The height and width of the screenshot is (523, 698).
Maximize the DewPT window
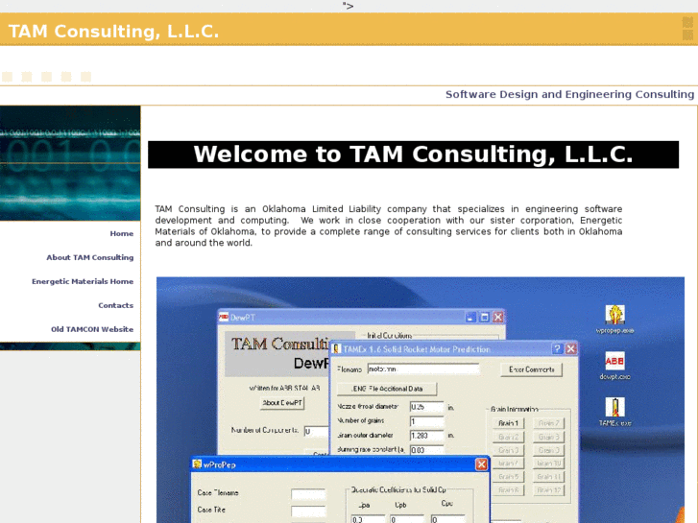pos(484,317)
